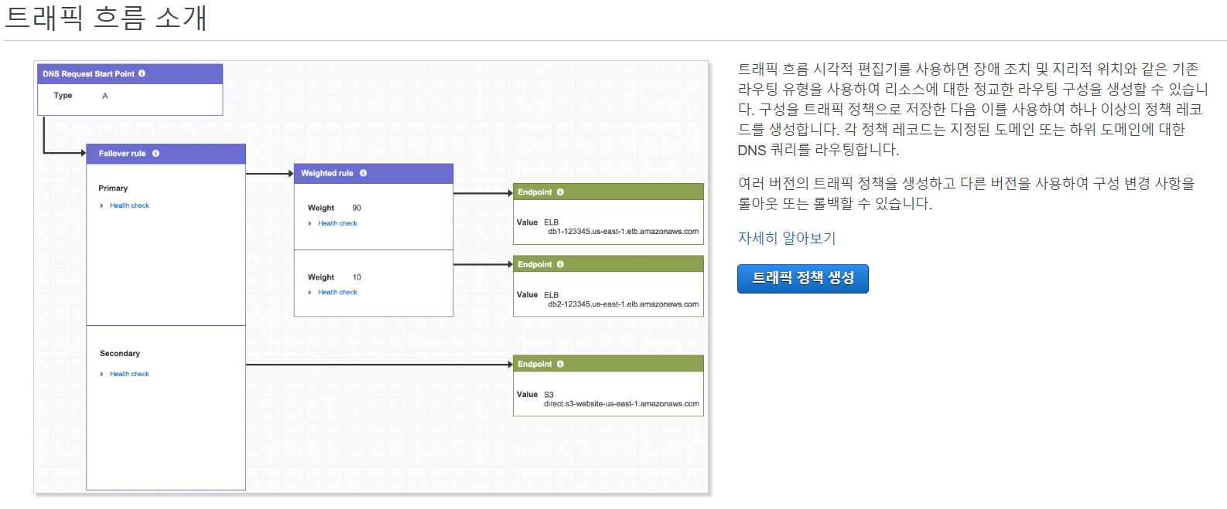This screenshot has width=1227, height=509.
Task: Click Health check link for Weight 10
Action: (x=337, y=292)
